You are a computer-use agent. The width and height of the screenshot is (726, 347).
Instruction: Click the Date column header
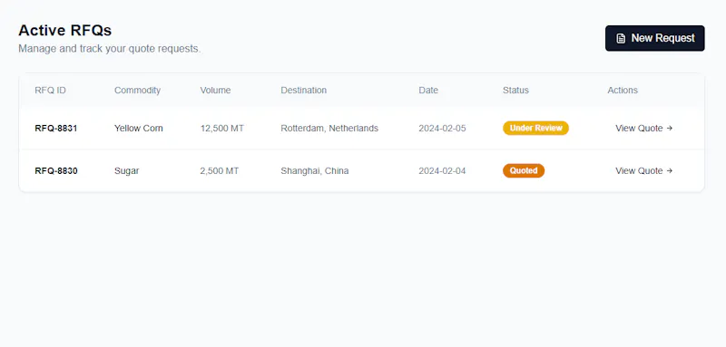tap(428, 90)
